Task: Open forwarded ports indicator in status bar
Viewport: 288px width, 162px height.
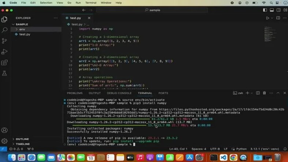Action: coord(30,149)
